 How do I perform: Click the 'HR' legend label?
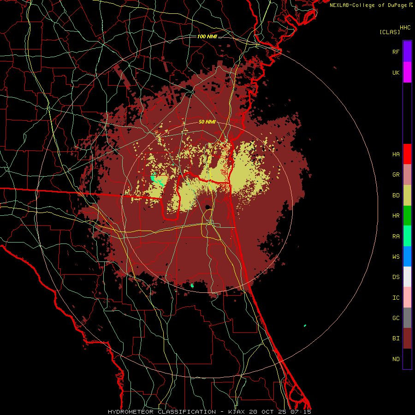pos(396,216)
